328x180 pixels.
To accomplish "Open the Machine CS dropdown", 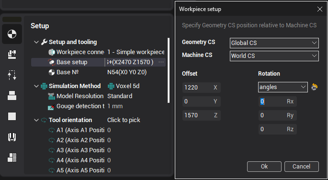I will pos(274,56).
